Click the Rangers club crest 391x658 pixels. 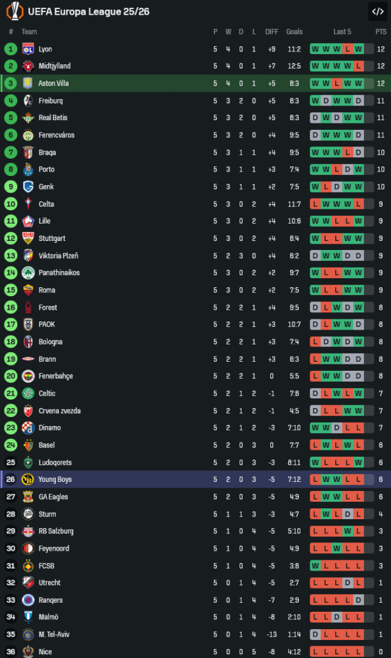pos(28,600)
